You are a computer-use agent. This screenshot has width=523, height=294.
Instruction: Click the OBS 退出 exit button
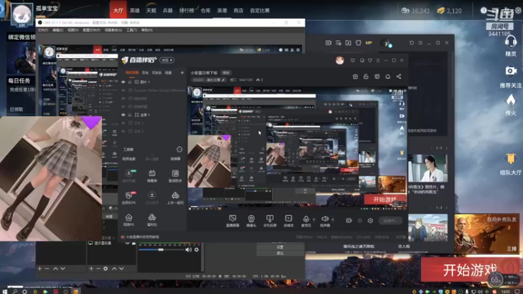coord(280,253)
